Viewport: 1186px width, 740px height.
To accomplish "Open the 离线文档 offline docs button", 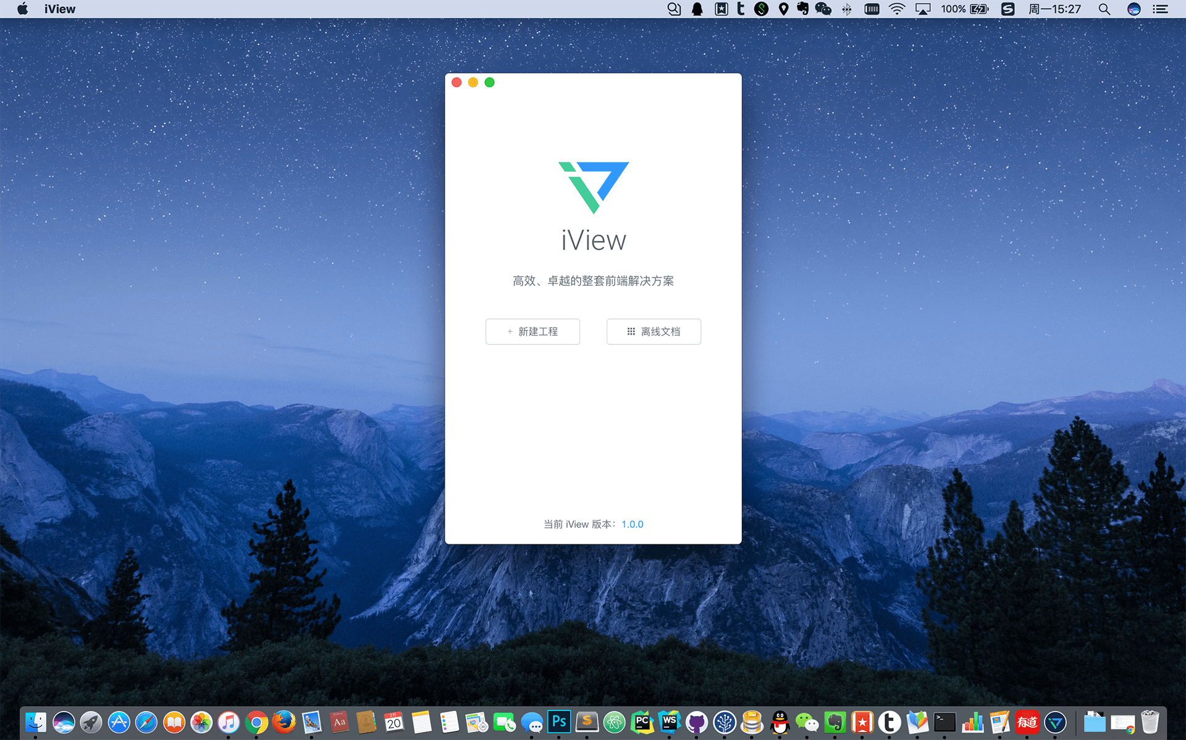I will tap(654, 331).
